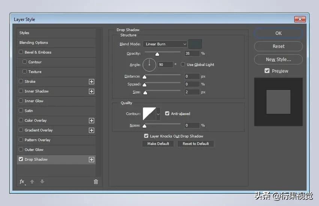The width and height of the screenshot is (319, 206).
Task: Click the Reset button
Action: tap(278, 46)
